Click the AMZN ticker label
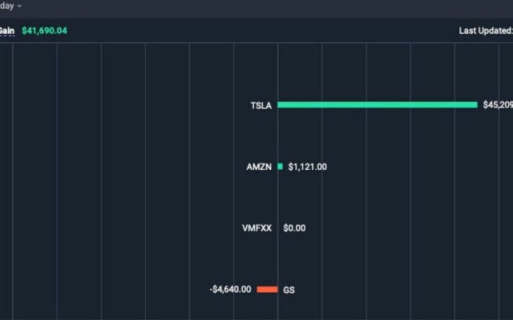This screenshot has width=513, height=320. (259, 167)
